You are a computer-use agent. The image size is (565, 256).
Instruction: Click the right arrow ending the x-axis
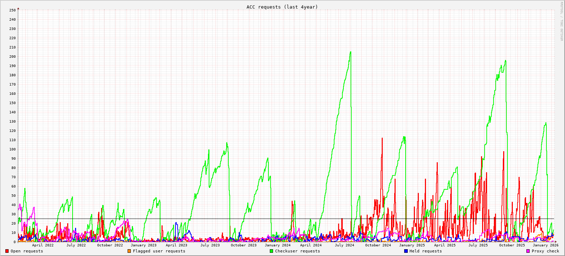pyautogui.click(x=556, y=242)
